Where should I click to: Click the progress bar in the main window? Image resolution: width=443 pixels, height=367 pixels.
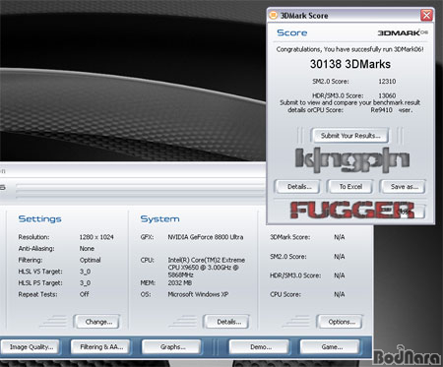point(141,190)
